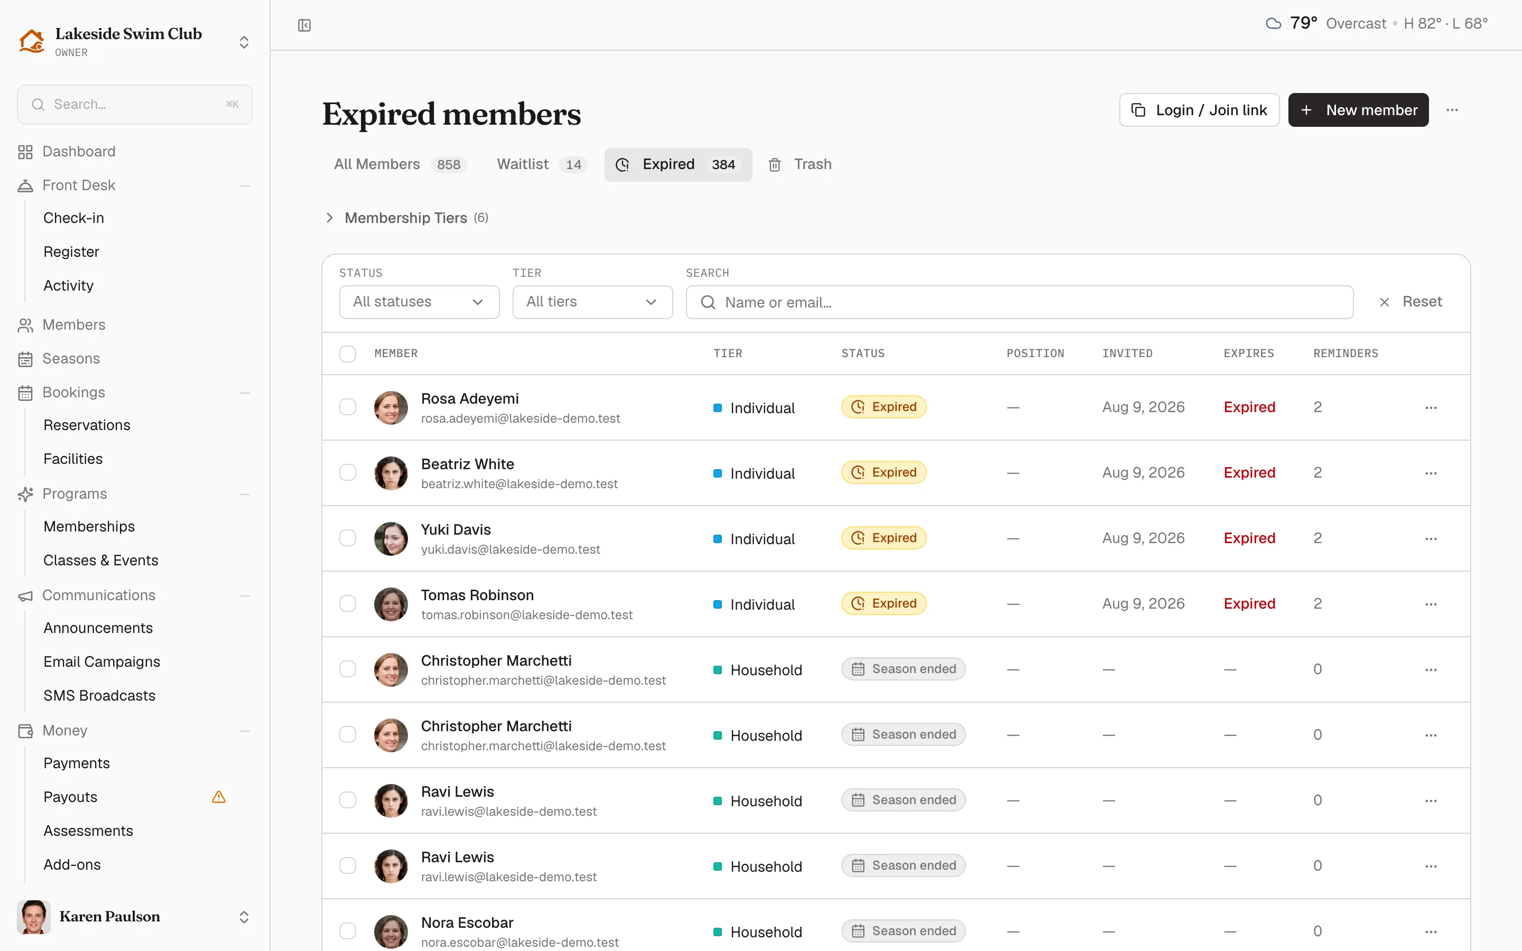Expand the Membership Tiers section

406,218
